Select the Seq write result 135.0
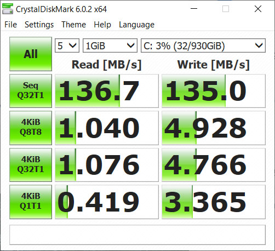Viewport: 275px width, 251px height. click(214, 91)
